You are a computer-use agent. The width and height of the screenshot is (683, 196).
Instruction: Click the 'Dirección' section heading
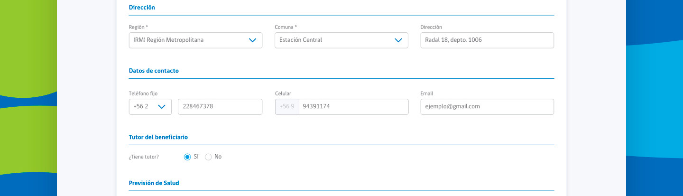click(x=142, y=8)
